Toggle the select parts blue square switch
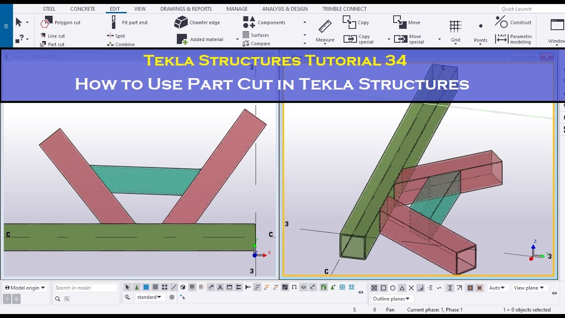 (146, 287)
